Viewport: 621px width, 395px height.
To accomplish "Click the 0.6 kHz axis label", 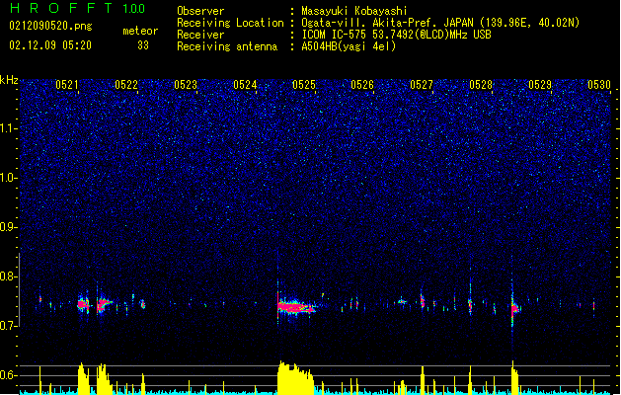I will 8,375.
